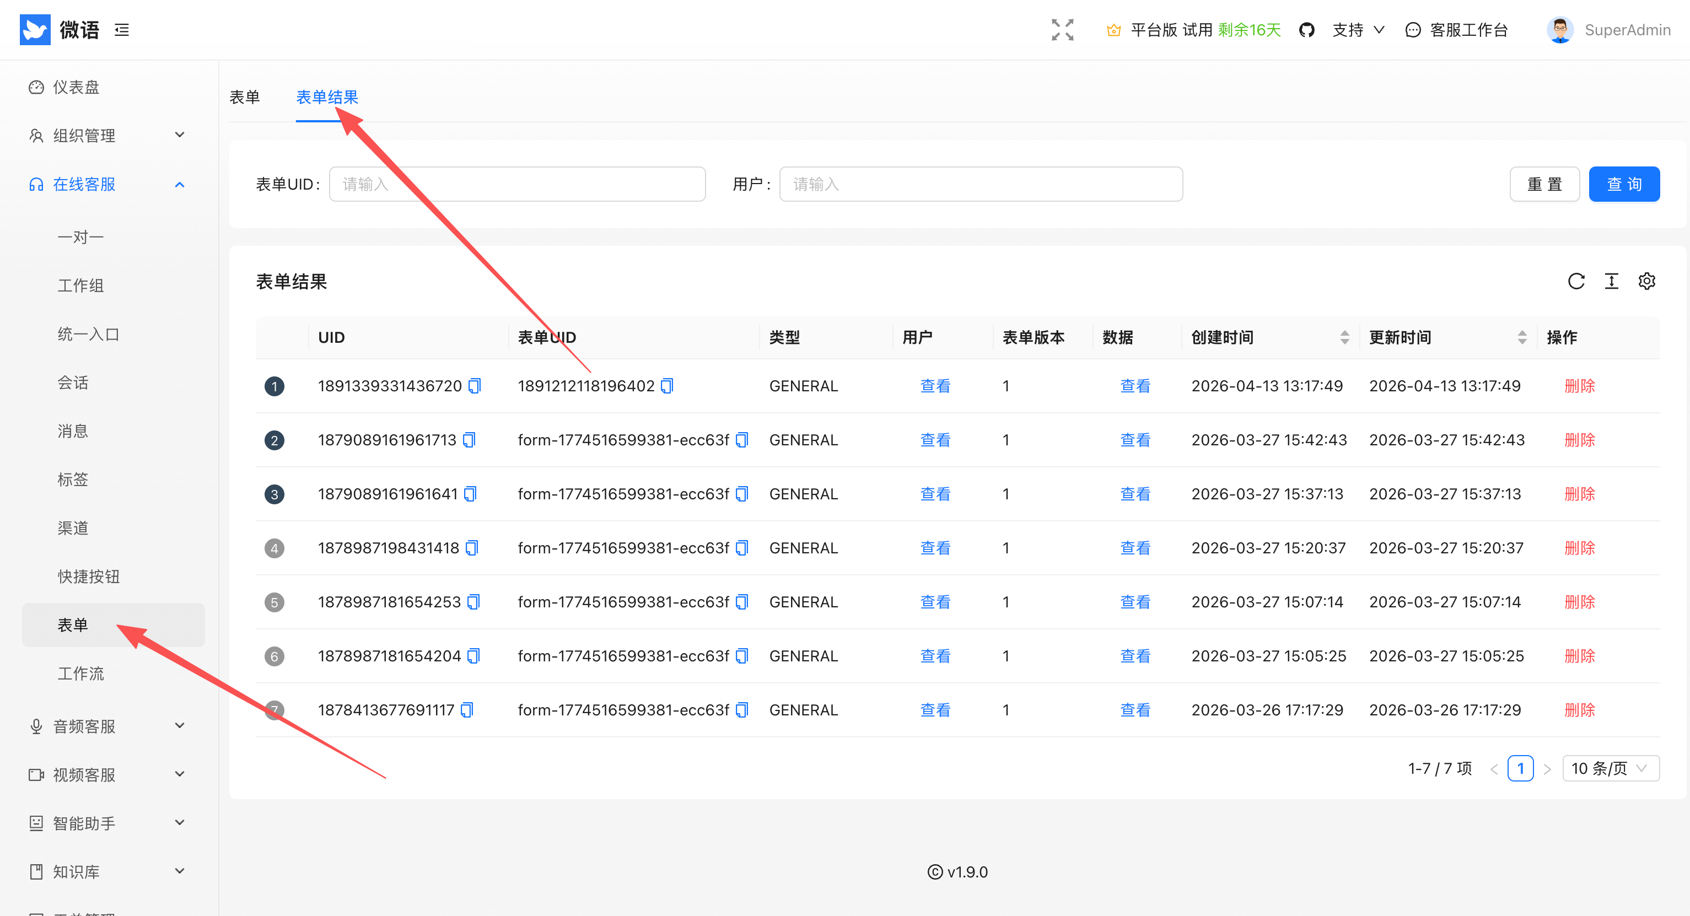Click the 查询 button
The height and width of the screenshot is (916, 1690).
pos(1624,185)
